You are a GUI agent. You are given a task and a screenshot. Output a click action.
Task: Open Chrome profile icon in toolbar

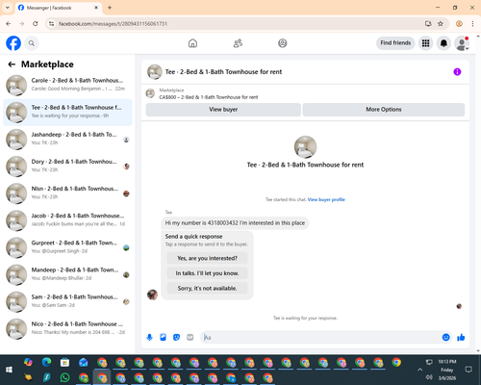tap(459, 24)
